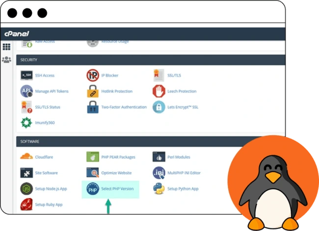Open the Setup Python App icon
This screenshot has width=319, height=231.
[159, 189]
